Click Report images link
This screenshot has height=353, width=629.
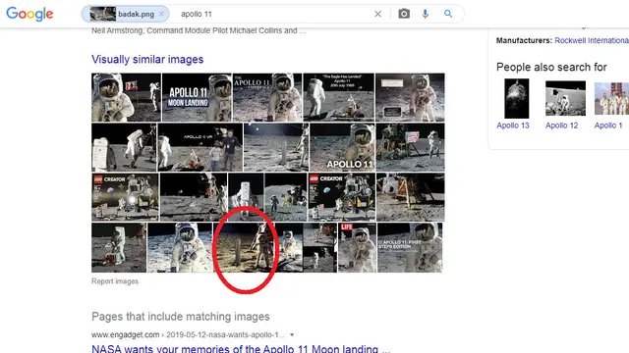[x=115, y=281]
